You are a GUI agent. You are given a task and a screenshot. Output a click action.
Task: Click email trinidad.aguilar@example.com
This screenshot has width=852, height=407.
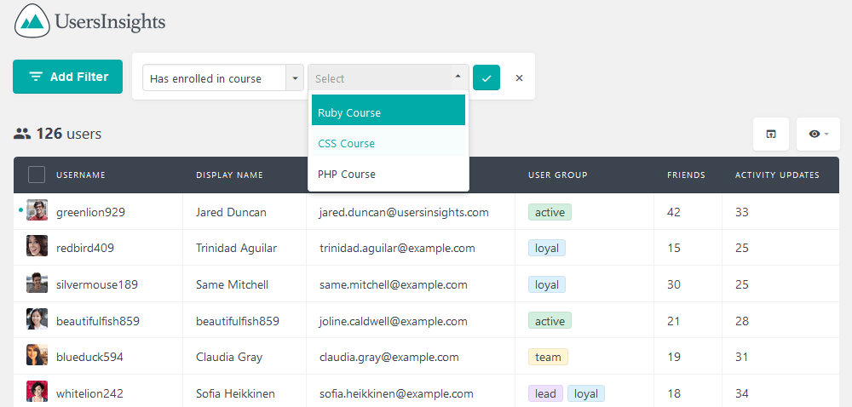(397, 248)
